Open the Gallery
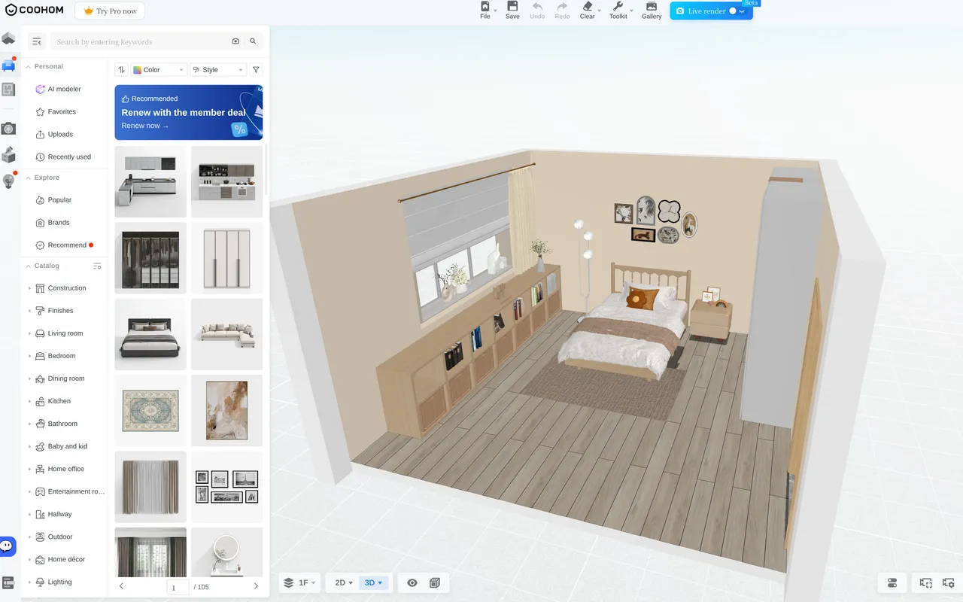 pyautogui.click(x=652, y=10)
